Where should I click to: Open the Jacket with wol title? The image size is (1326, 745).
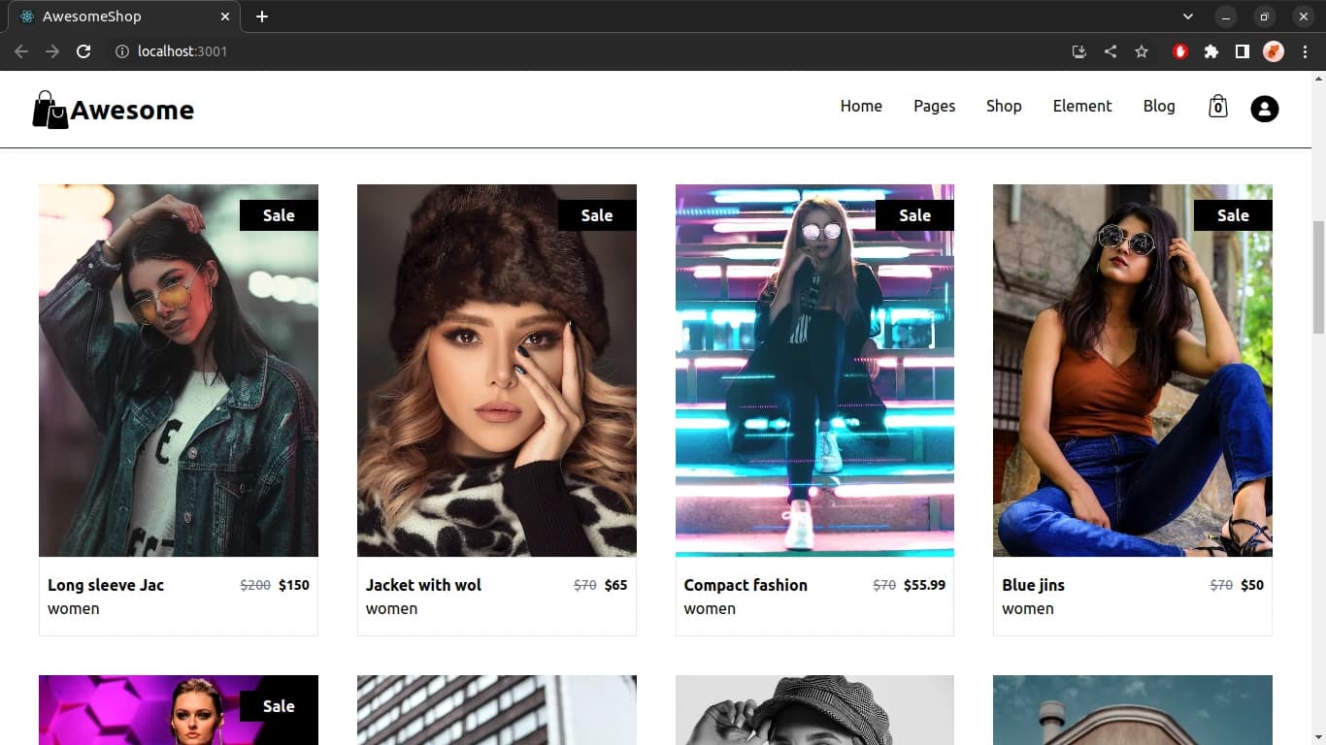(x=423, y=585)
